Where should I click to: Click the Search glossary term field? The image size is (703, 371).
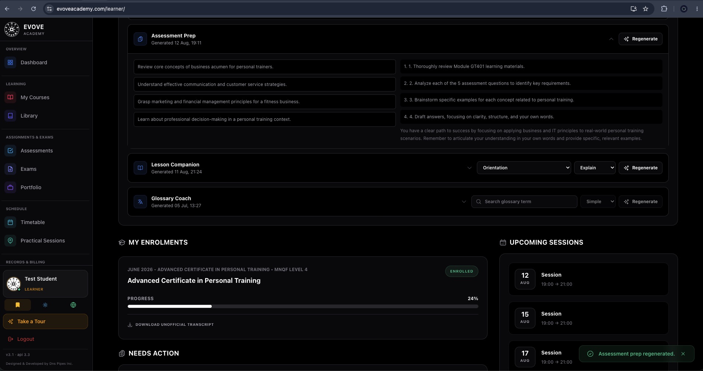click(x=524, y=202)
